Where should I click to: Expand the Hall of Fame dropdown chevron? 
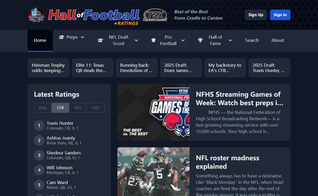point(230,40)
